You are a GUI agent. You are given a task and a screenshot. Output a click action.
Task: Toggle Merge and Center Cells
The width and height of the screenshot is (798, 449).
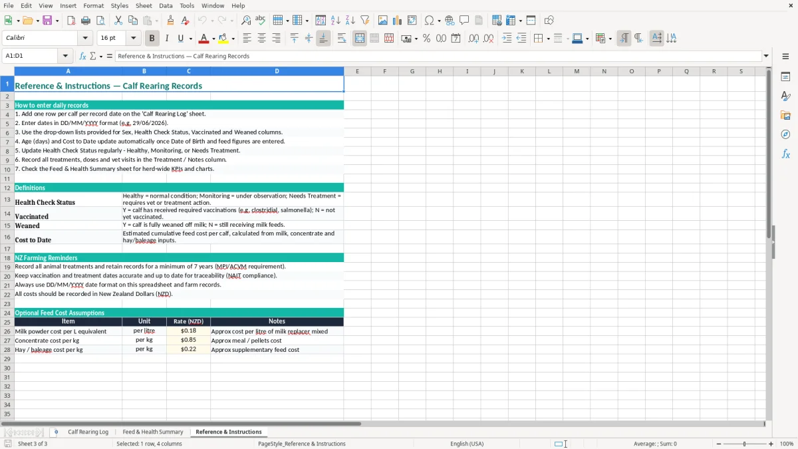pos(360,39)
